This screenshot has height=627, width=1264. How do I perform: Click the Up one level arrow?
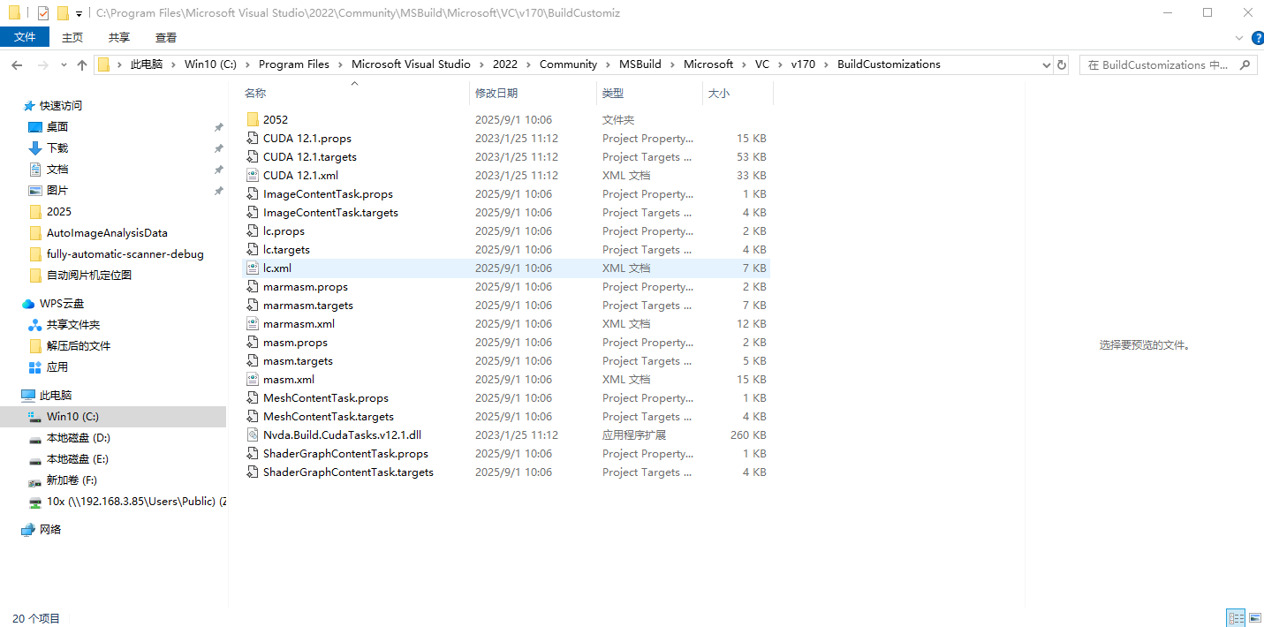pyautogui.click(x=82, y=64)
